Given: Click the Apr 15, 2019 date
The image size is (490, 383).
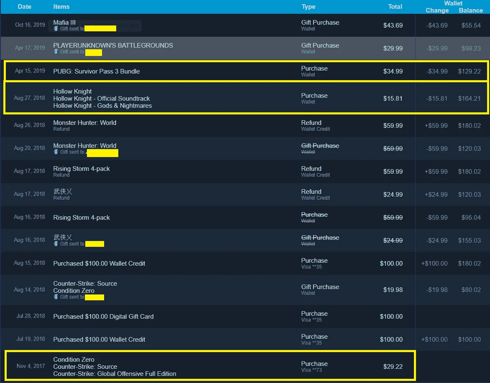Looking at the screenshot, I should (x=30, y=71).
